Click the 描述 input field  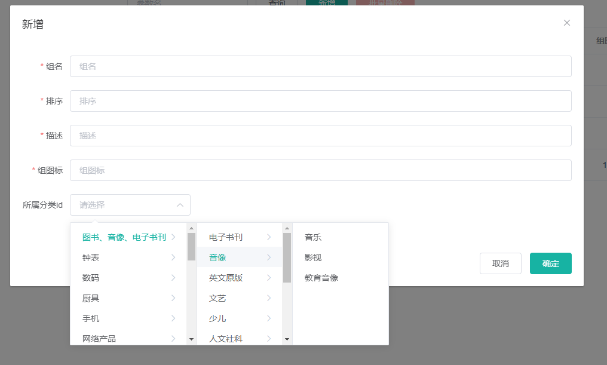pyautogui.click(x=321, y=136)
